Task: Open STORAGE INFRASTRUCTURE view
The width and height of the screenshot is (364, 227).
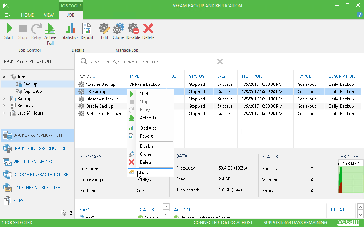Action: [37, 175]
